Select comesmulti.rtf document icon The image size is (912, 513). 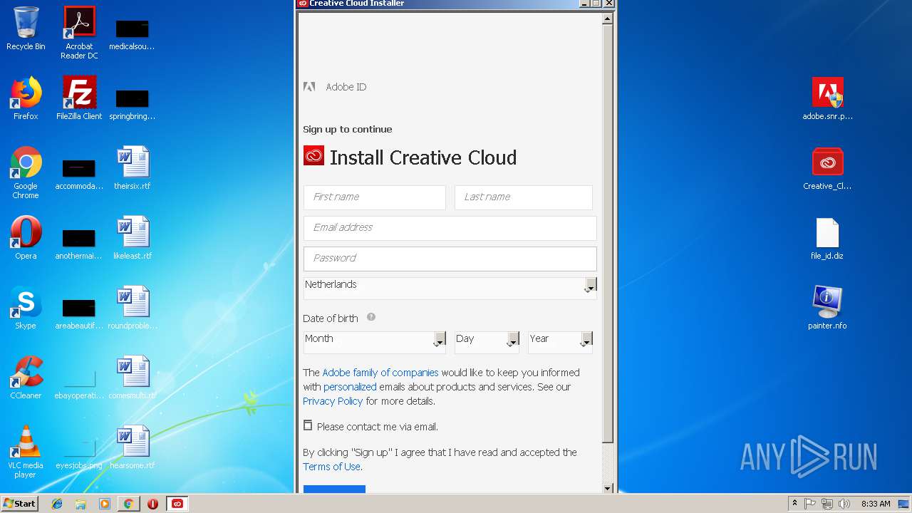coord(133,378)
